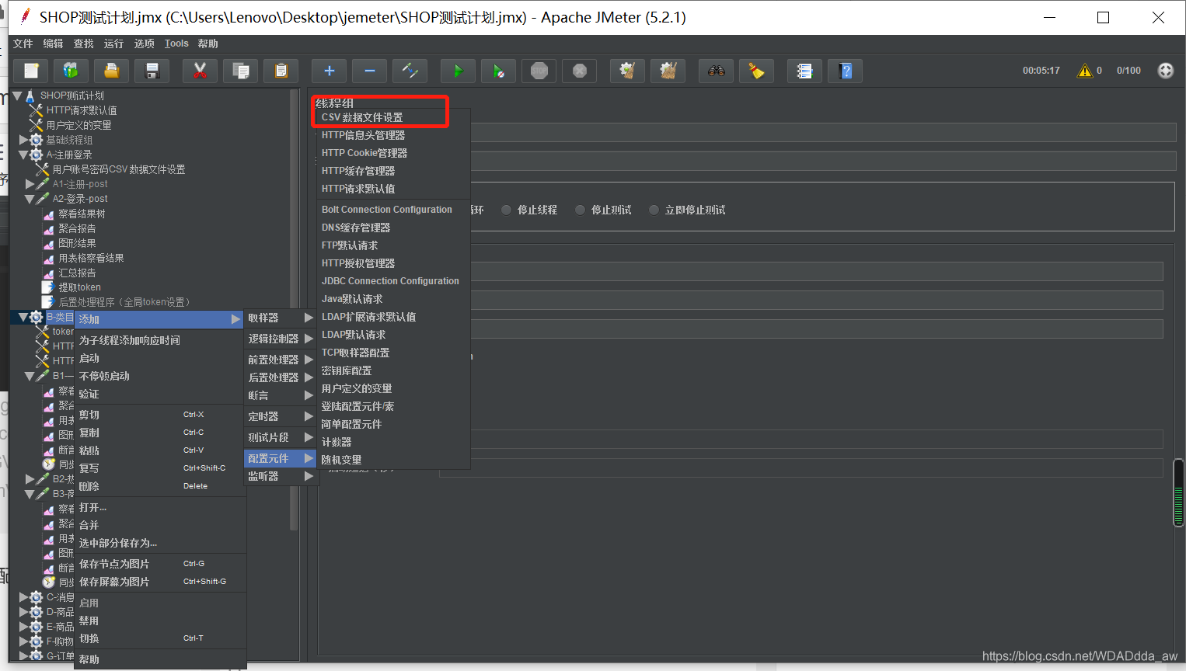Open the 帮助 menu in menu bar

[208, 43]
